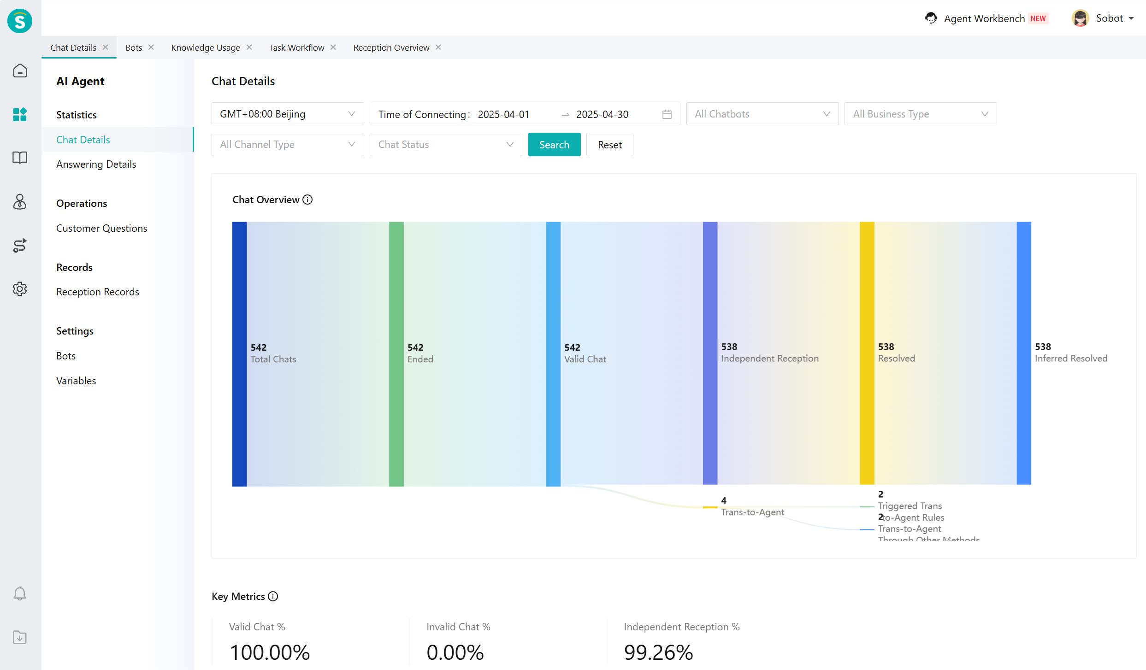Reset the current filters
This screenshot has width=1146, height=670.
[x=609, y=144]
